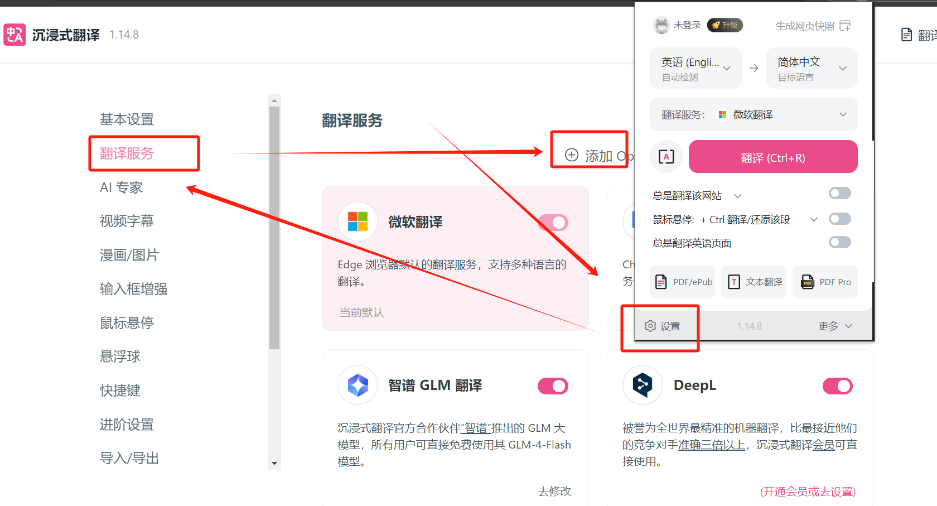This screenshot has width=937, height=506.
Task: Click the 智谱 GLM logo icon
Action: (x=358, y=385)
